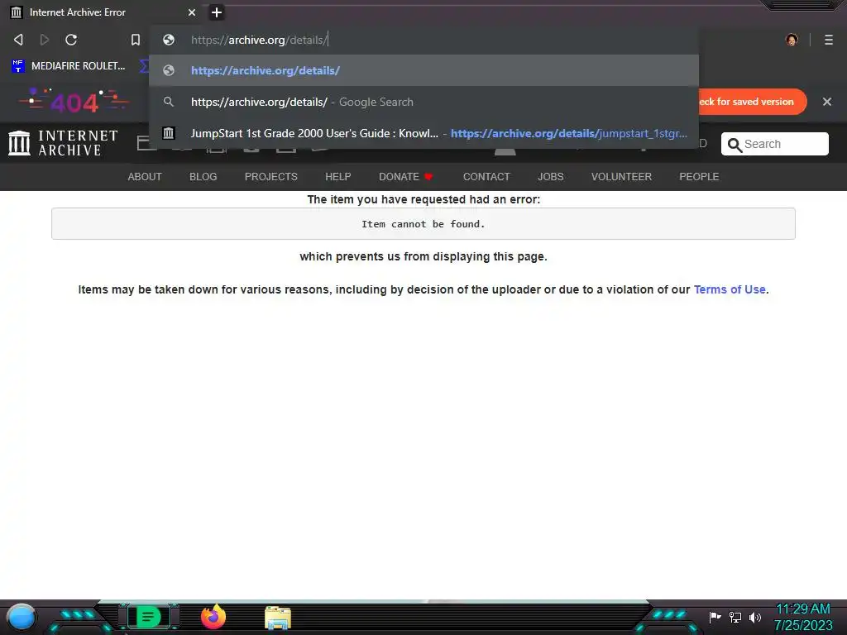Launch Firefox from the taskbar
Screen dimensions: 847x635
(x=213, y=617)
